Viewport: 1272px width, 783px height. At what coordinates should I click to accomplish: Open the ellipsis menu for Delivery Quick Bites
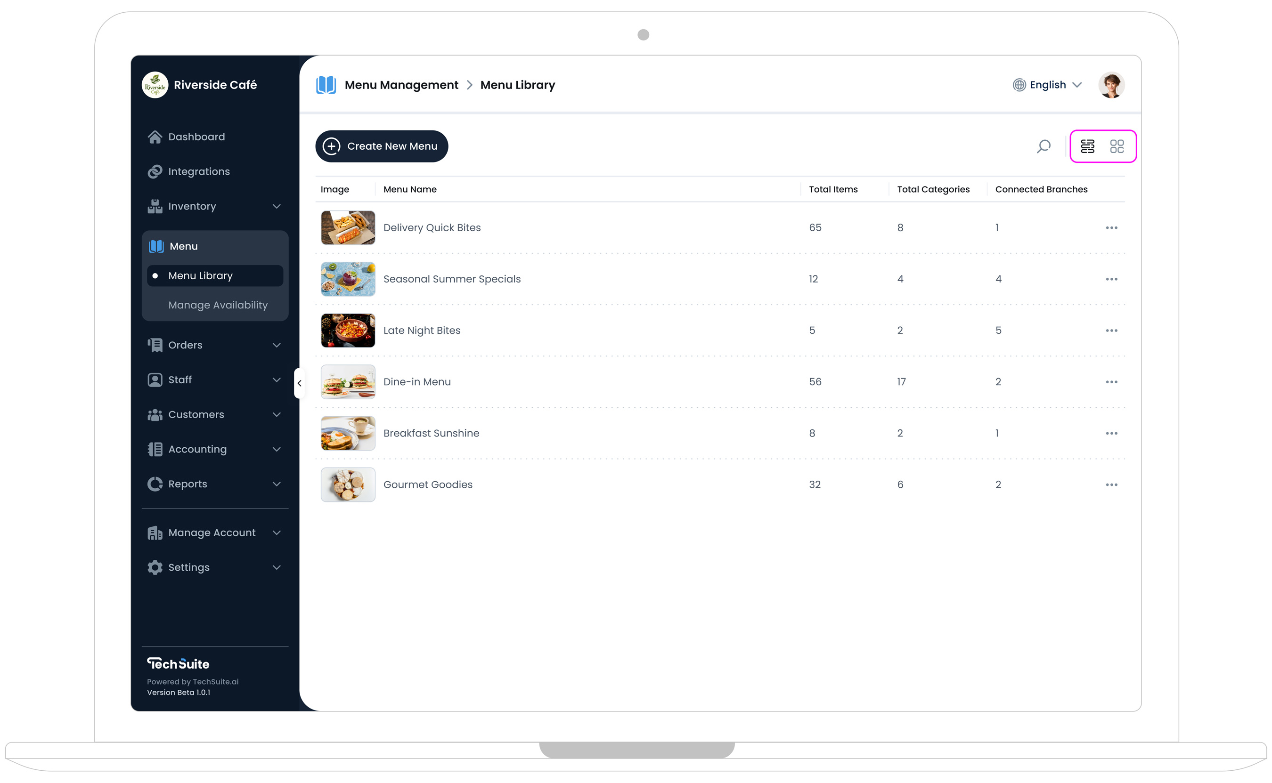[1111, 227]
